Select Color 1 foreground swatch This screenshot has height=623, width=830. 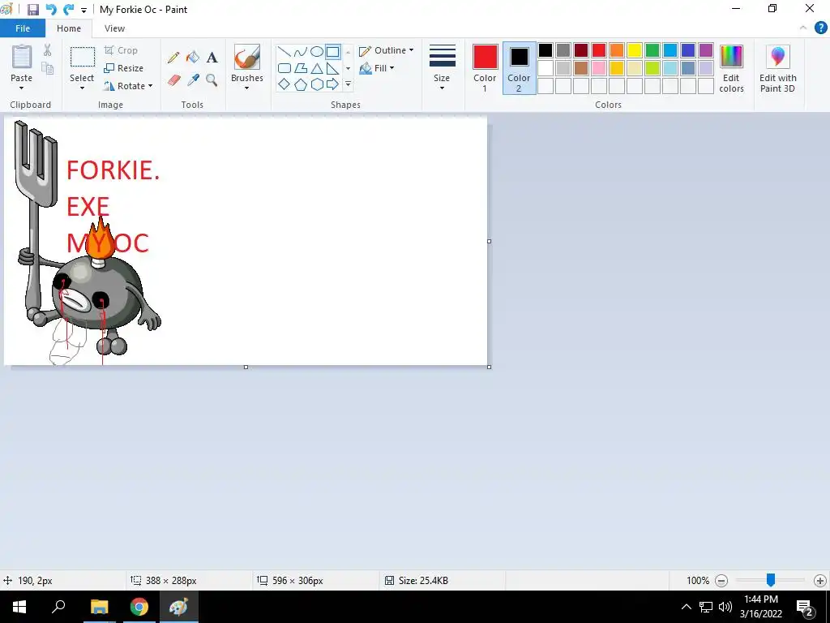[x=485, y=57]
